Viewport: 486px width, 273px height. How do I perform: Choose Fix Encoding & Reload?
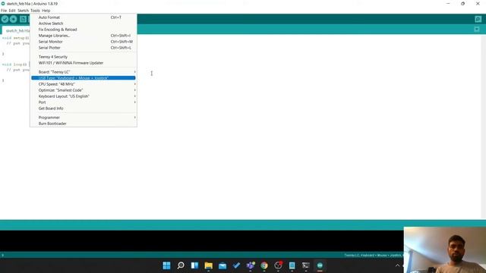[x=84, y=30]
